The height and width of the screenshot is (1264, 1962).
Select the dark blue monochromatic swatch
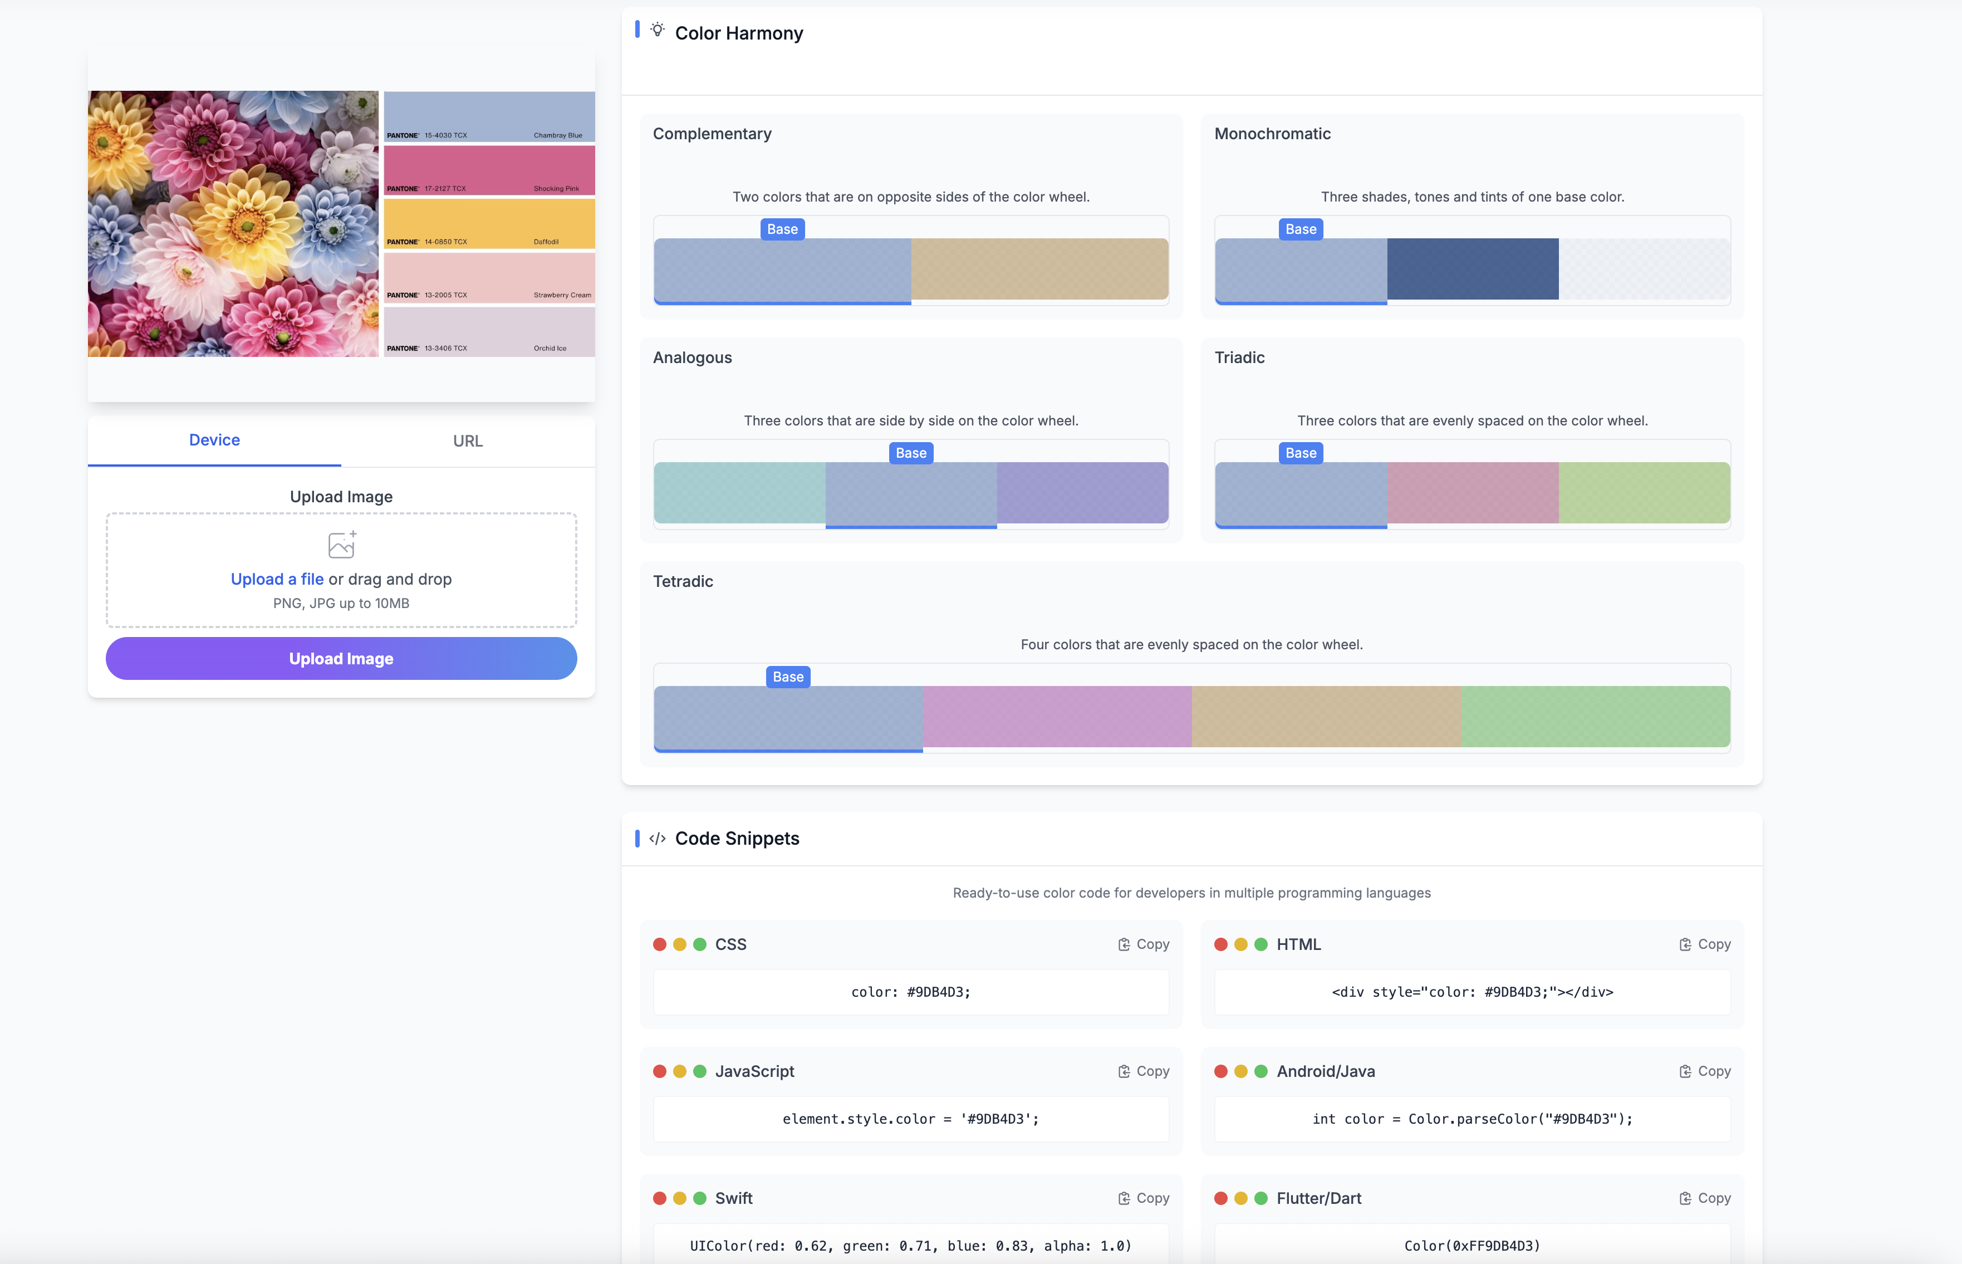click(x=1472, y=268)
